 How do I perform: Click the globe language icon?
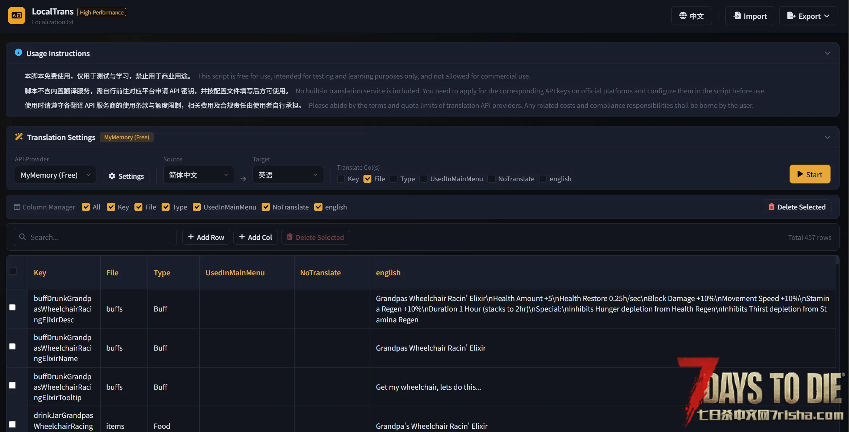(683, 16)
